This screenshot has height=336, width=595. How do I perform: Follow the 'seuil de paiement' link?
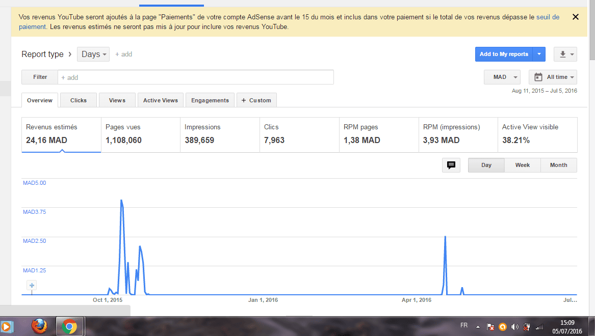[x=548, y=17]
